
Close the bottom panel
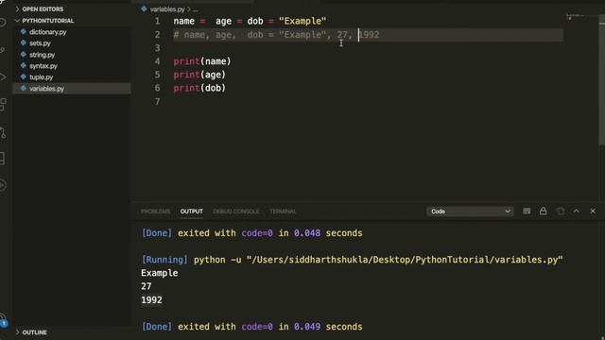coord(593,212)
